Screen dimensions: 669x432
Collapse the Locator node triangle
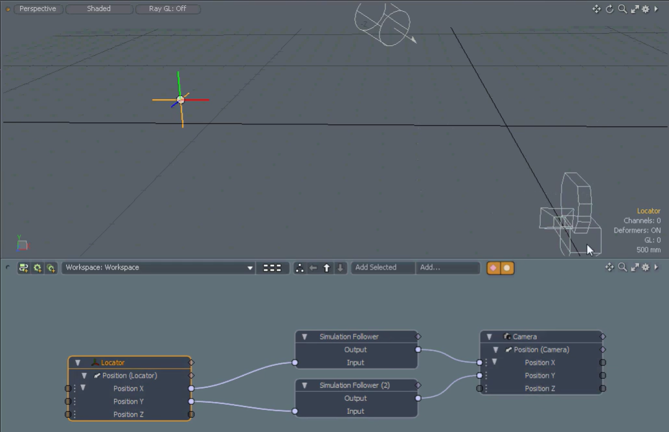point(78,363)
